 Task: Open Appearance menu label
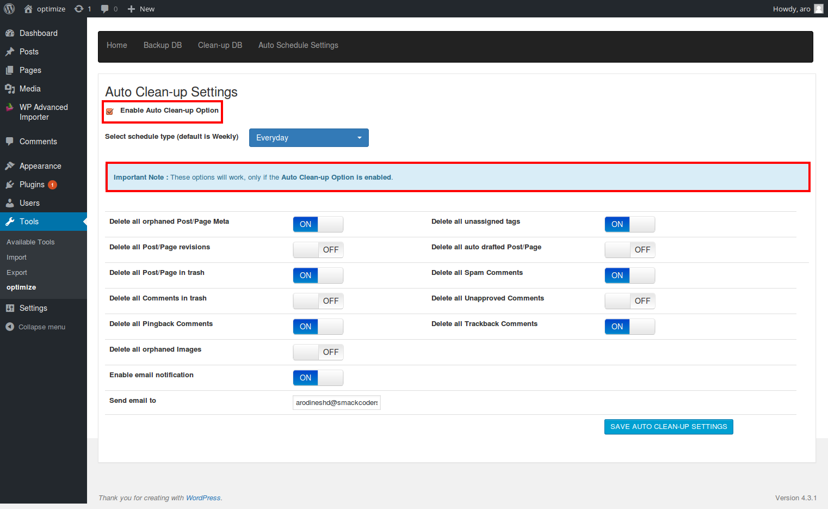click(x=40, y=166)
